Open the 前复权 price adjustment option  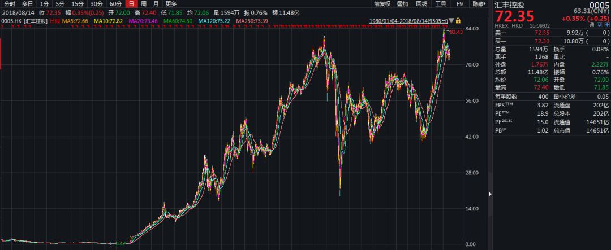[382, 4]
